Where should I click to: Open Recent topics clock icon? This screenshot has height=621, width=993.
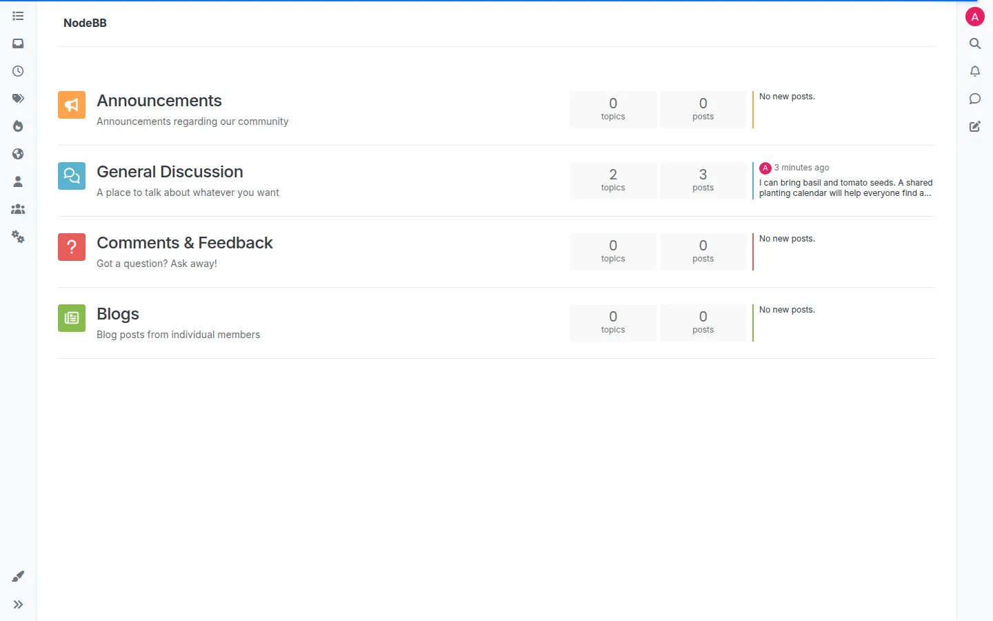[x=18, y=71]
